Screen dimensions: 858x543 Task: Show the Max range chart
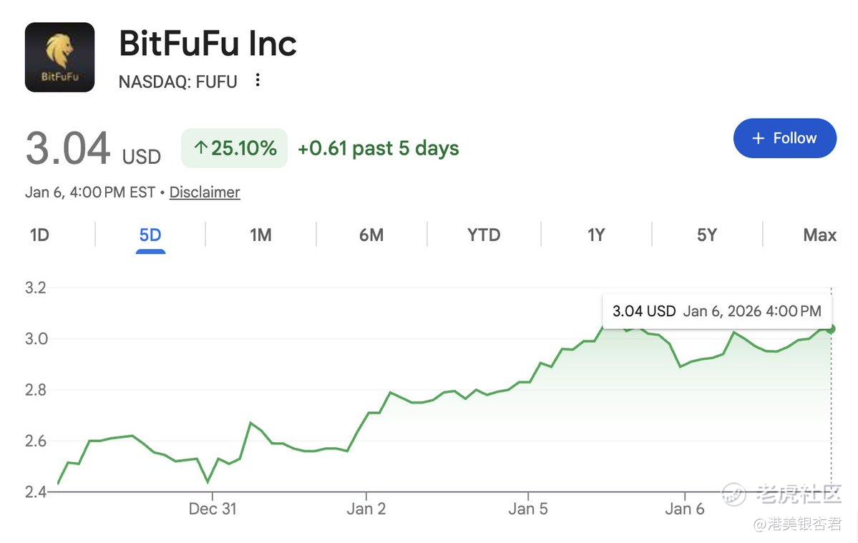pyautogui.click(x=819, y=235)
